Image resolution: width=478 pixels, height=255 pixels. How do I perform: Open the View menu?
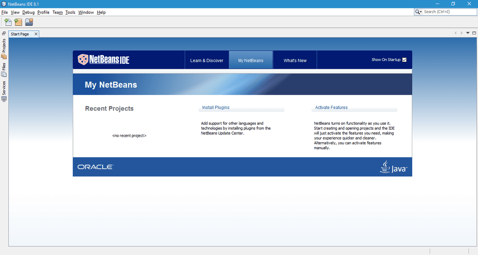pyautogui.click(x=15, y=12)
